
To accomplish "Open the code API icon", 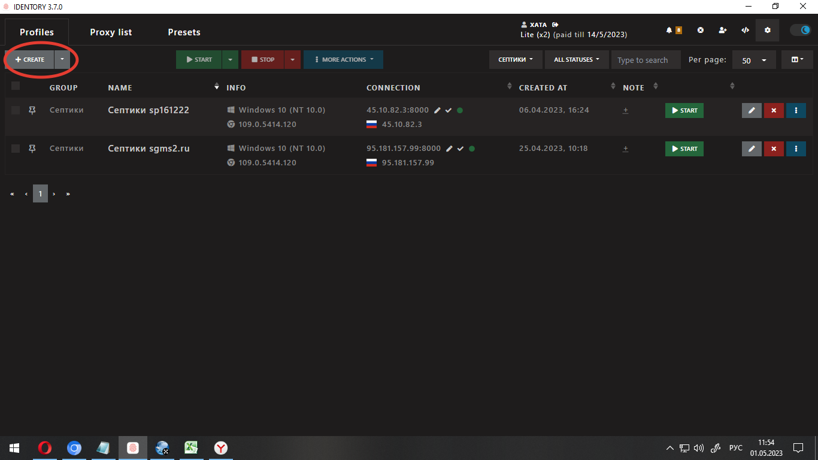I will (745, 30).
